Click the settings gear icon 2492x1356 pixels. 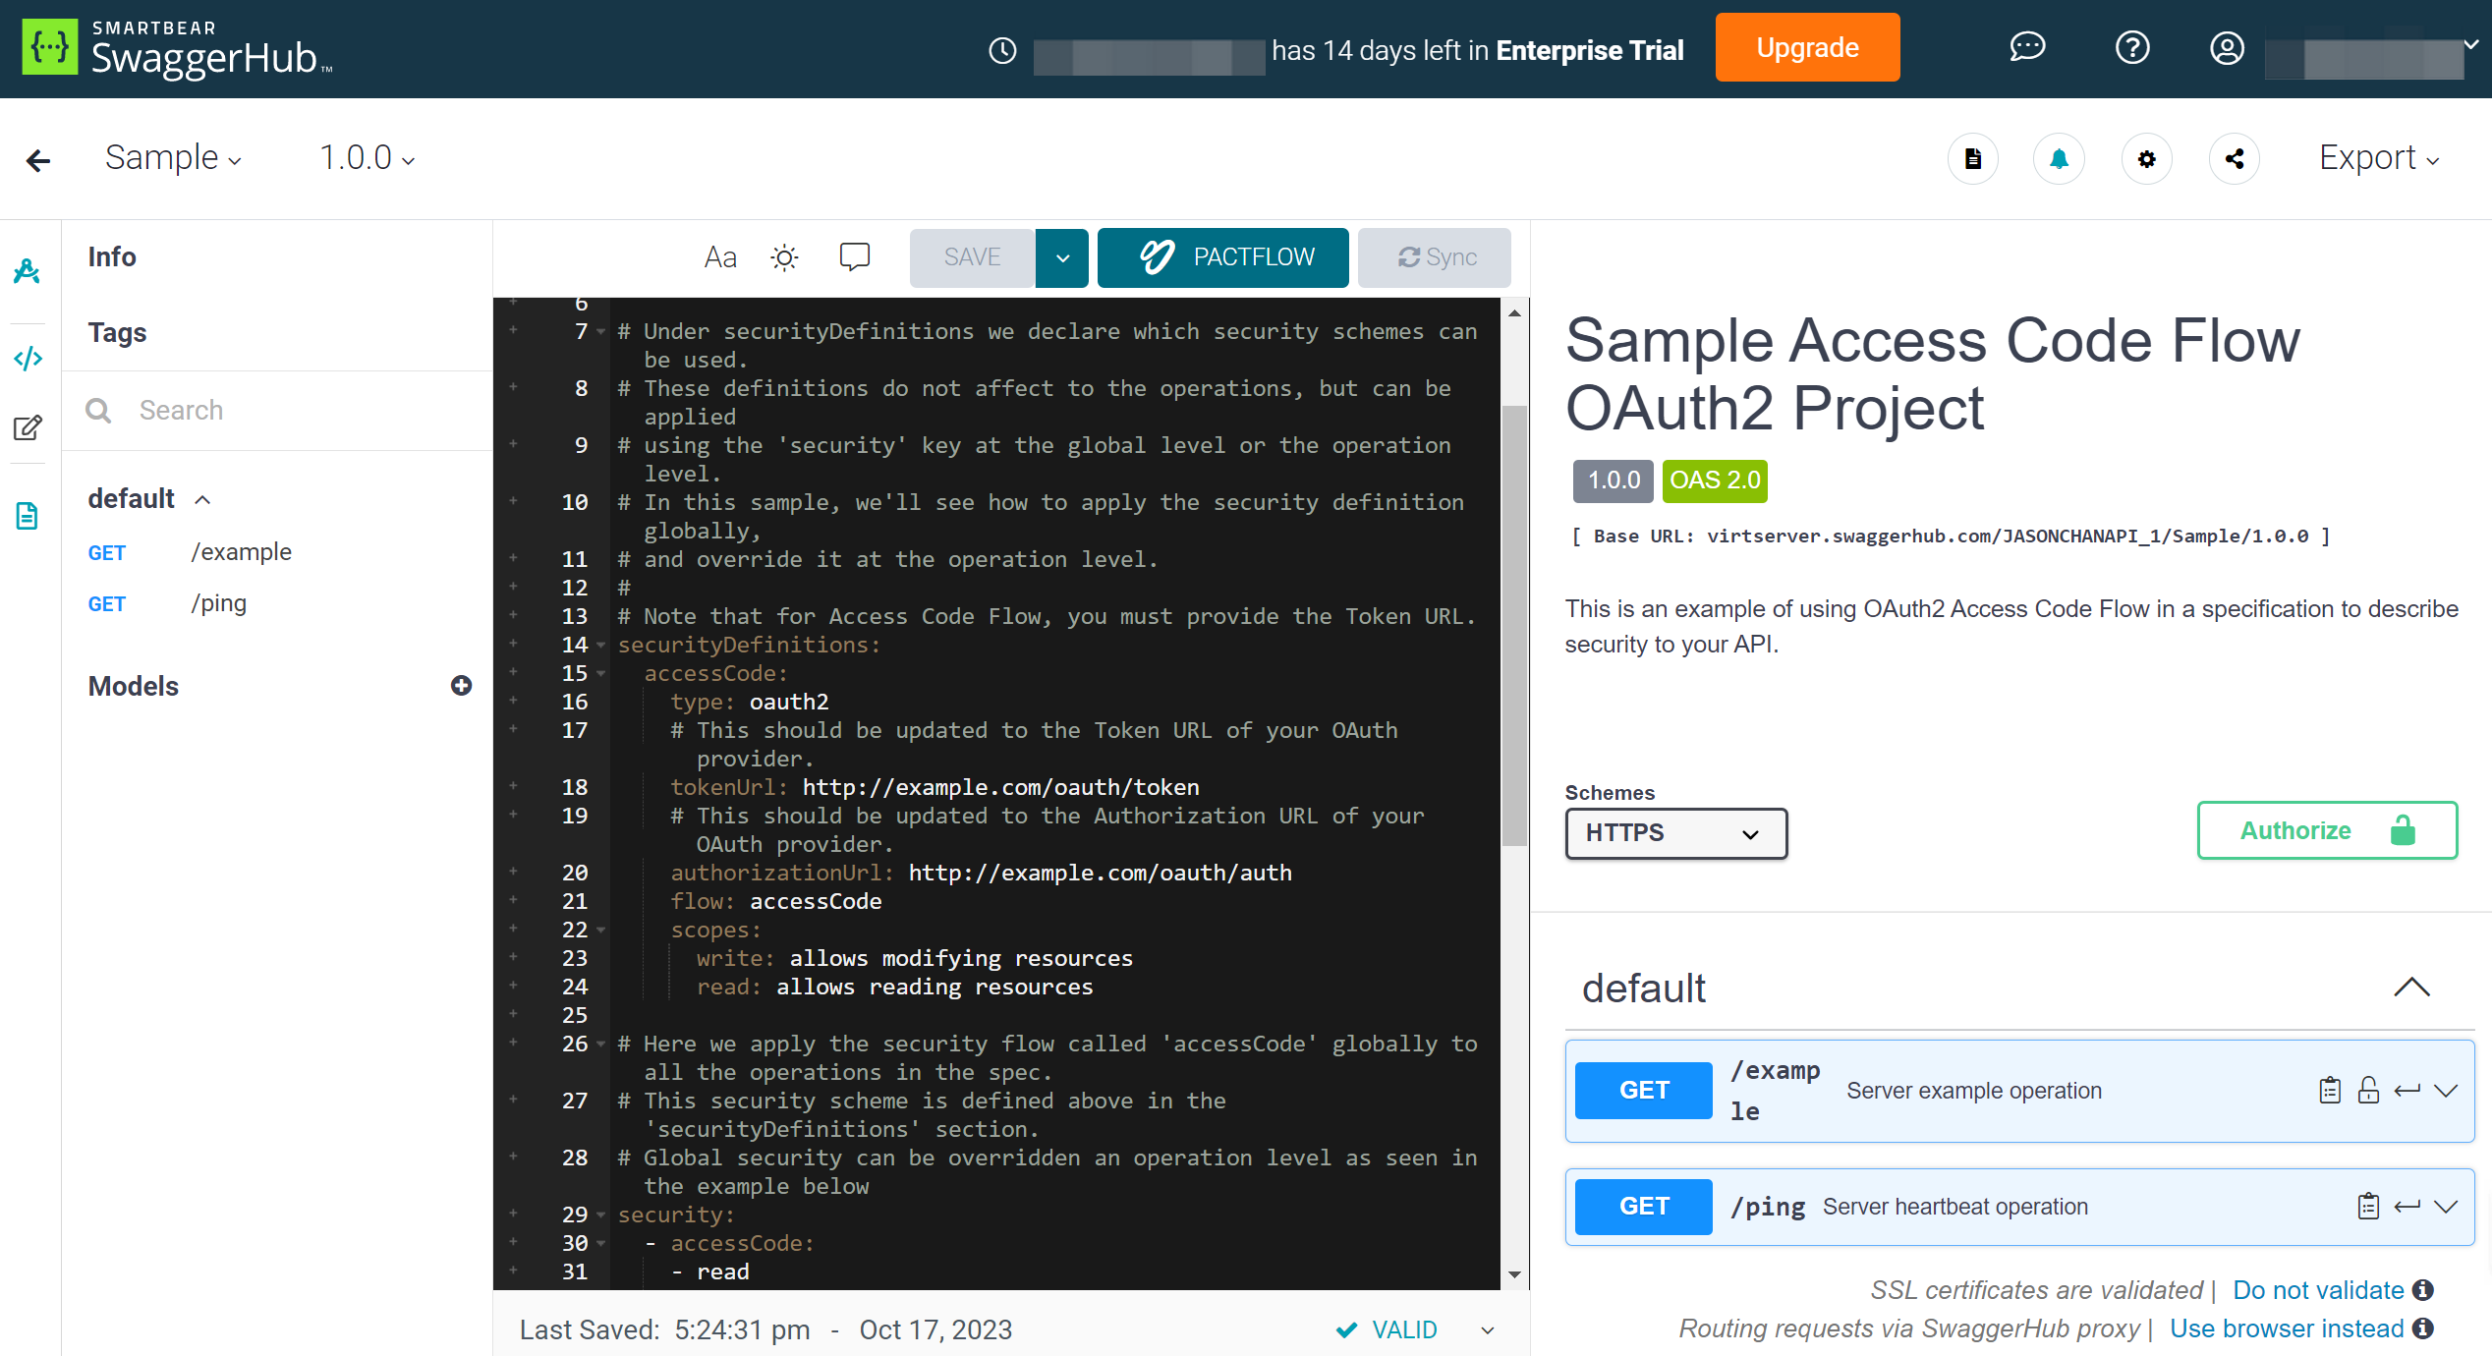(x=2148, y=158)
